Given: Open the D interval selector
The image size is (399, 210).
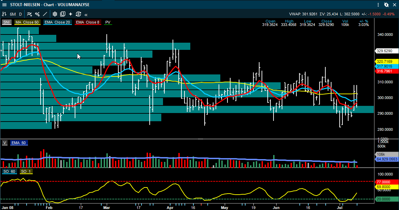Looking at the screenshot, I should pos(20,14).
